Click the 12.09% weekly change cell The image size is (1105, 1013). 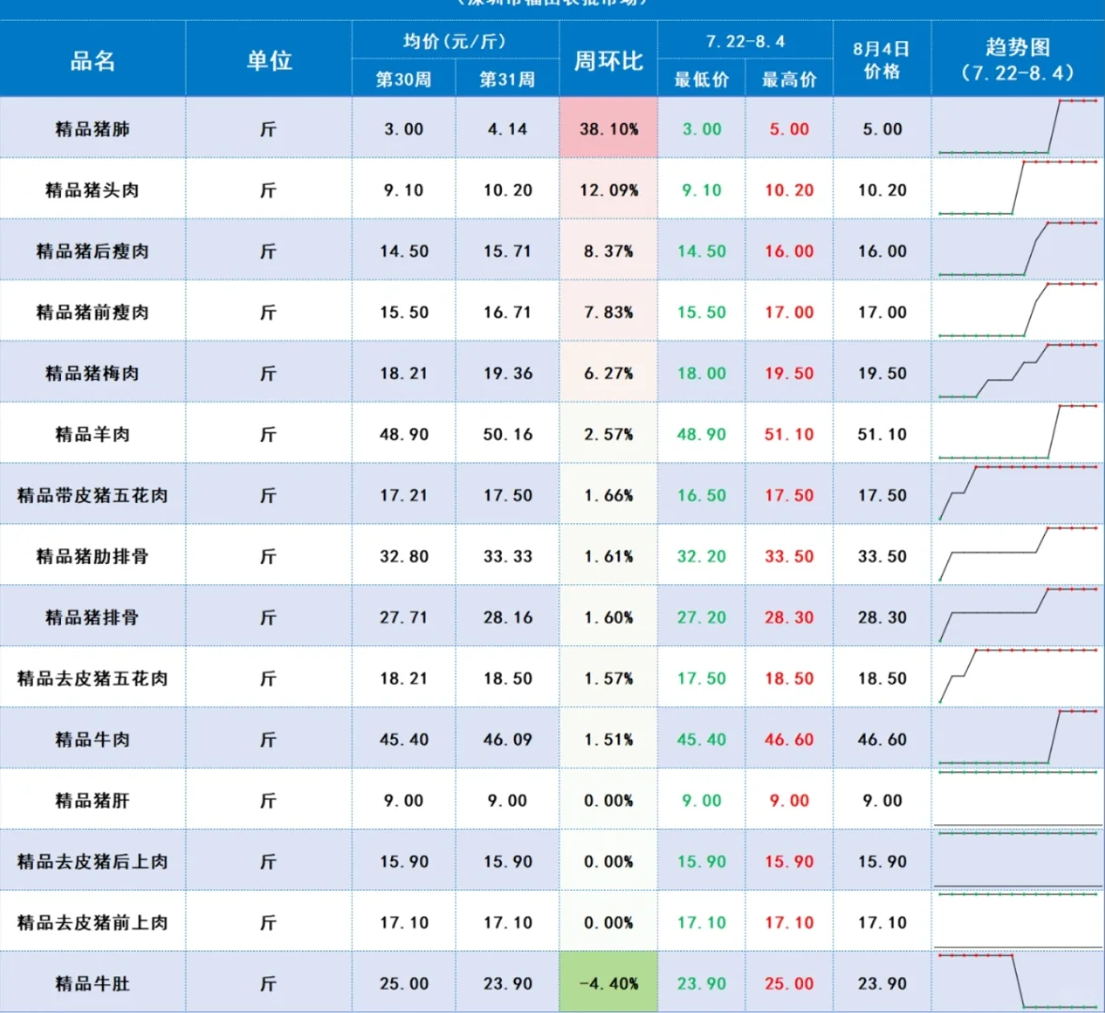(609, 190)
